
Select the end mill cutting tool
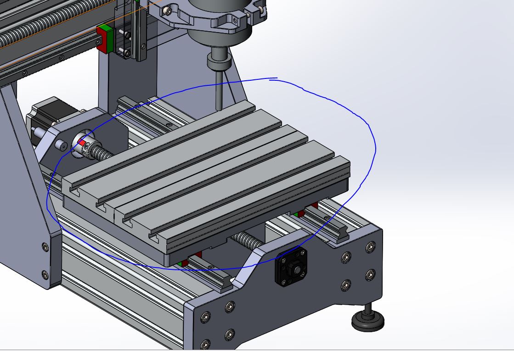219,90
